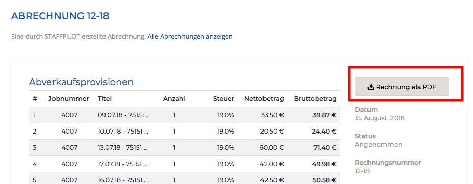The image size is (473, 184).
Task: Download invoice via Rechnung als PDF button
Action: click(402, 87)
